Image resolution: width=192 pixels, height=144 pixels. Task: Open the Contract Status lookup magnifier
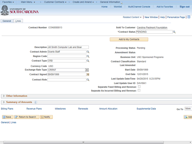(174, 32)
